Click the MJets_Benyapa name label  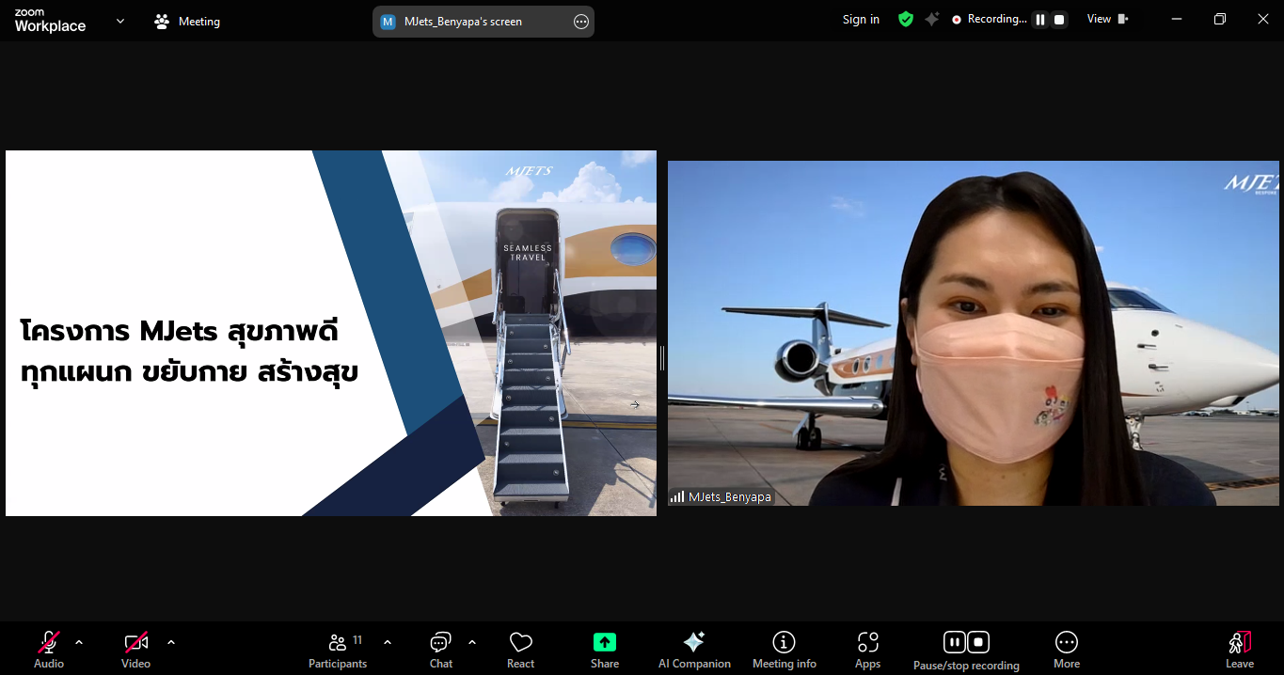click(x=730, y=497)
